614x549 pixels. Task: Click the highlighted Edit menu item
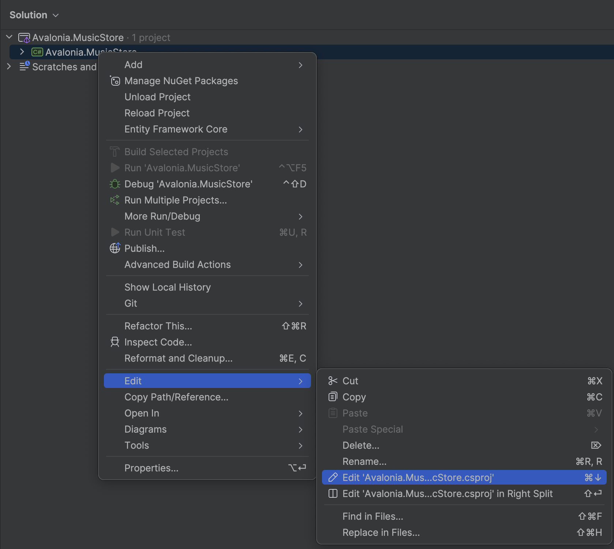coord(207,381)
